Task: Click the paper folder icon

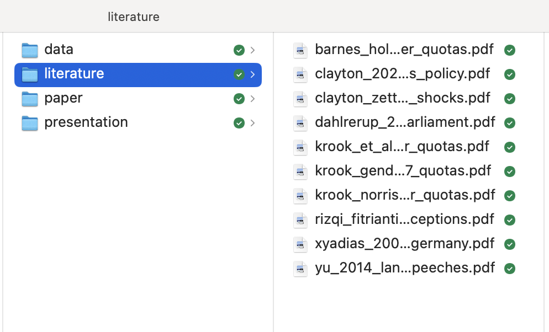Action: (29, 99)
